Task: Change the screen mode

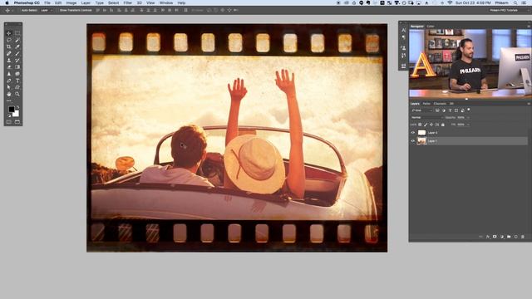Action: click(x=17, y=122)
